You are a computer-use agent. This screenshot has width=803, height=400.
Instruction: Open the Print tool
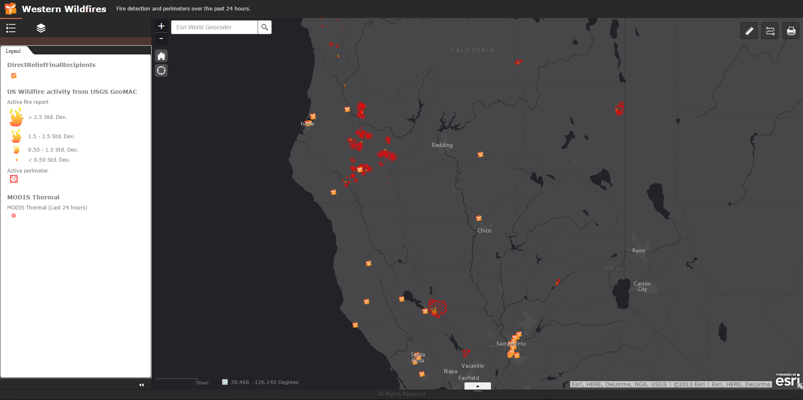pyautogui.click(x=791, y=31)
